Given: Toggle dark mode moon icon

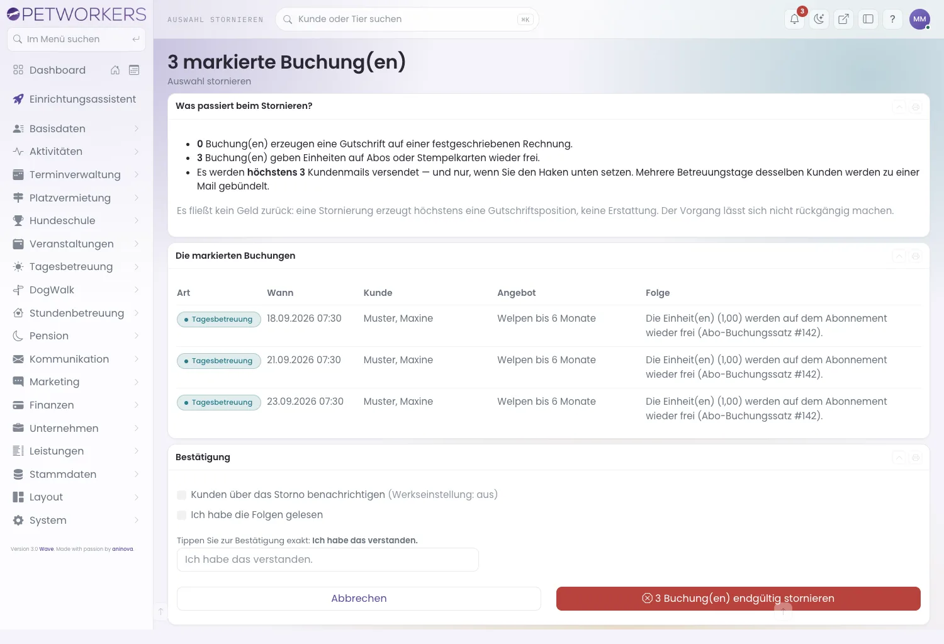Looking at the screenshot, I should click(x=819, y=19).
